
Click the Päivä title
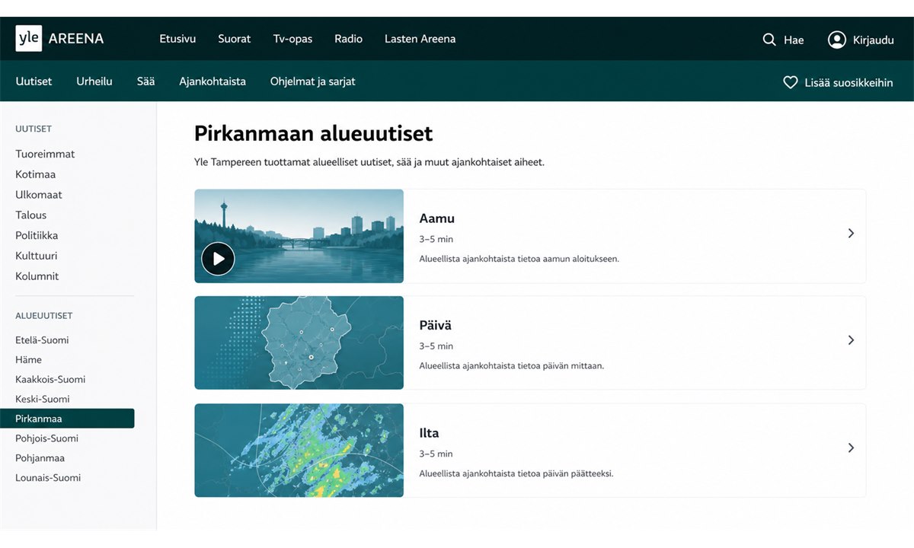435,326
